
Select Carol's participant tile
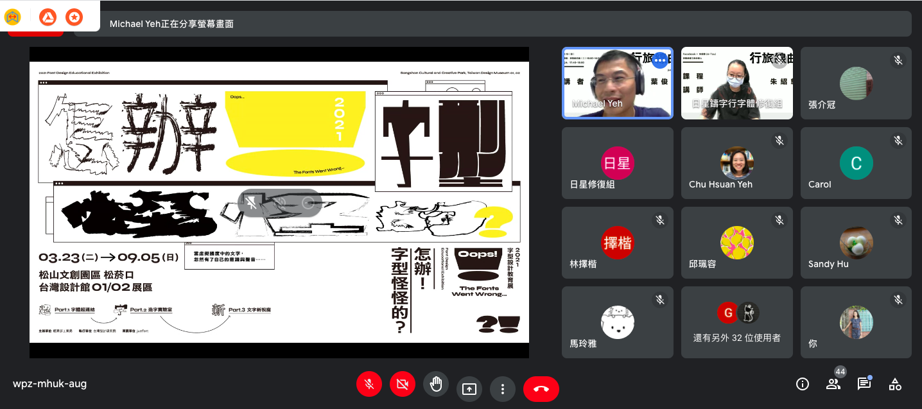[856, 162]
